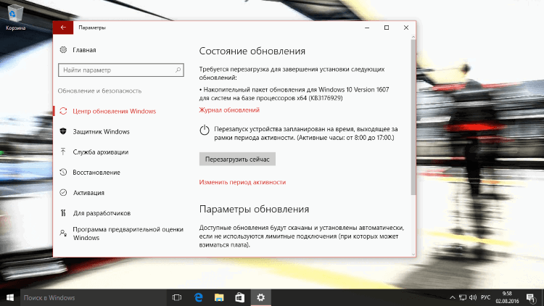Click Перезагрузить сейчас button
544x306 pixels.
[237, 160]
